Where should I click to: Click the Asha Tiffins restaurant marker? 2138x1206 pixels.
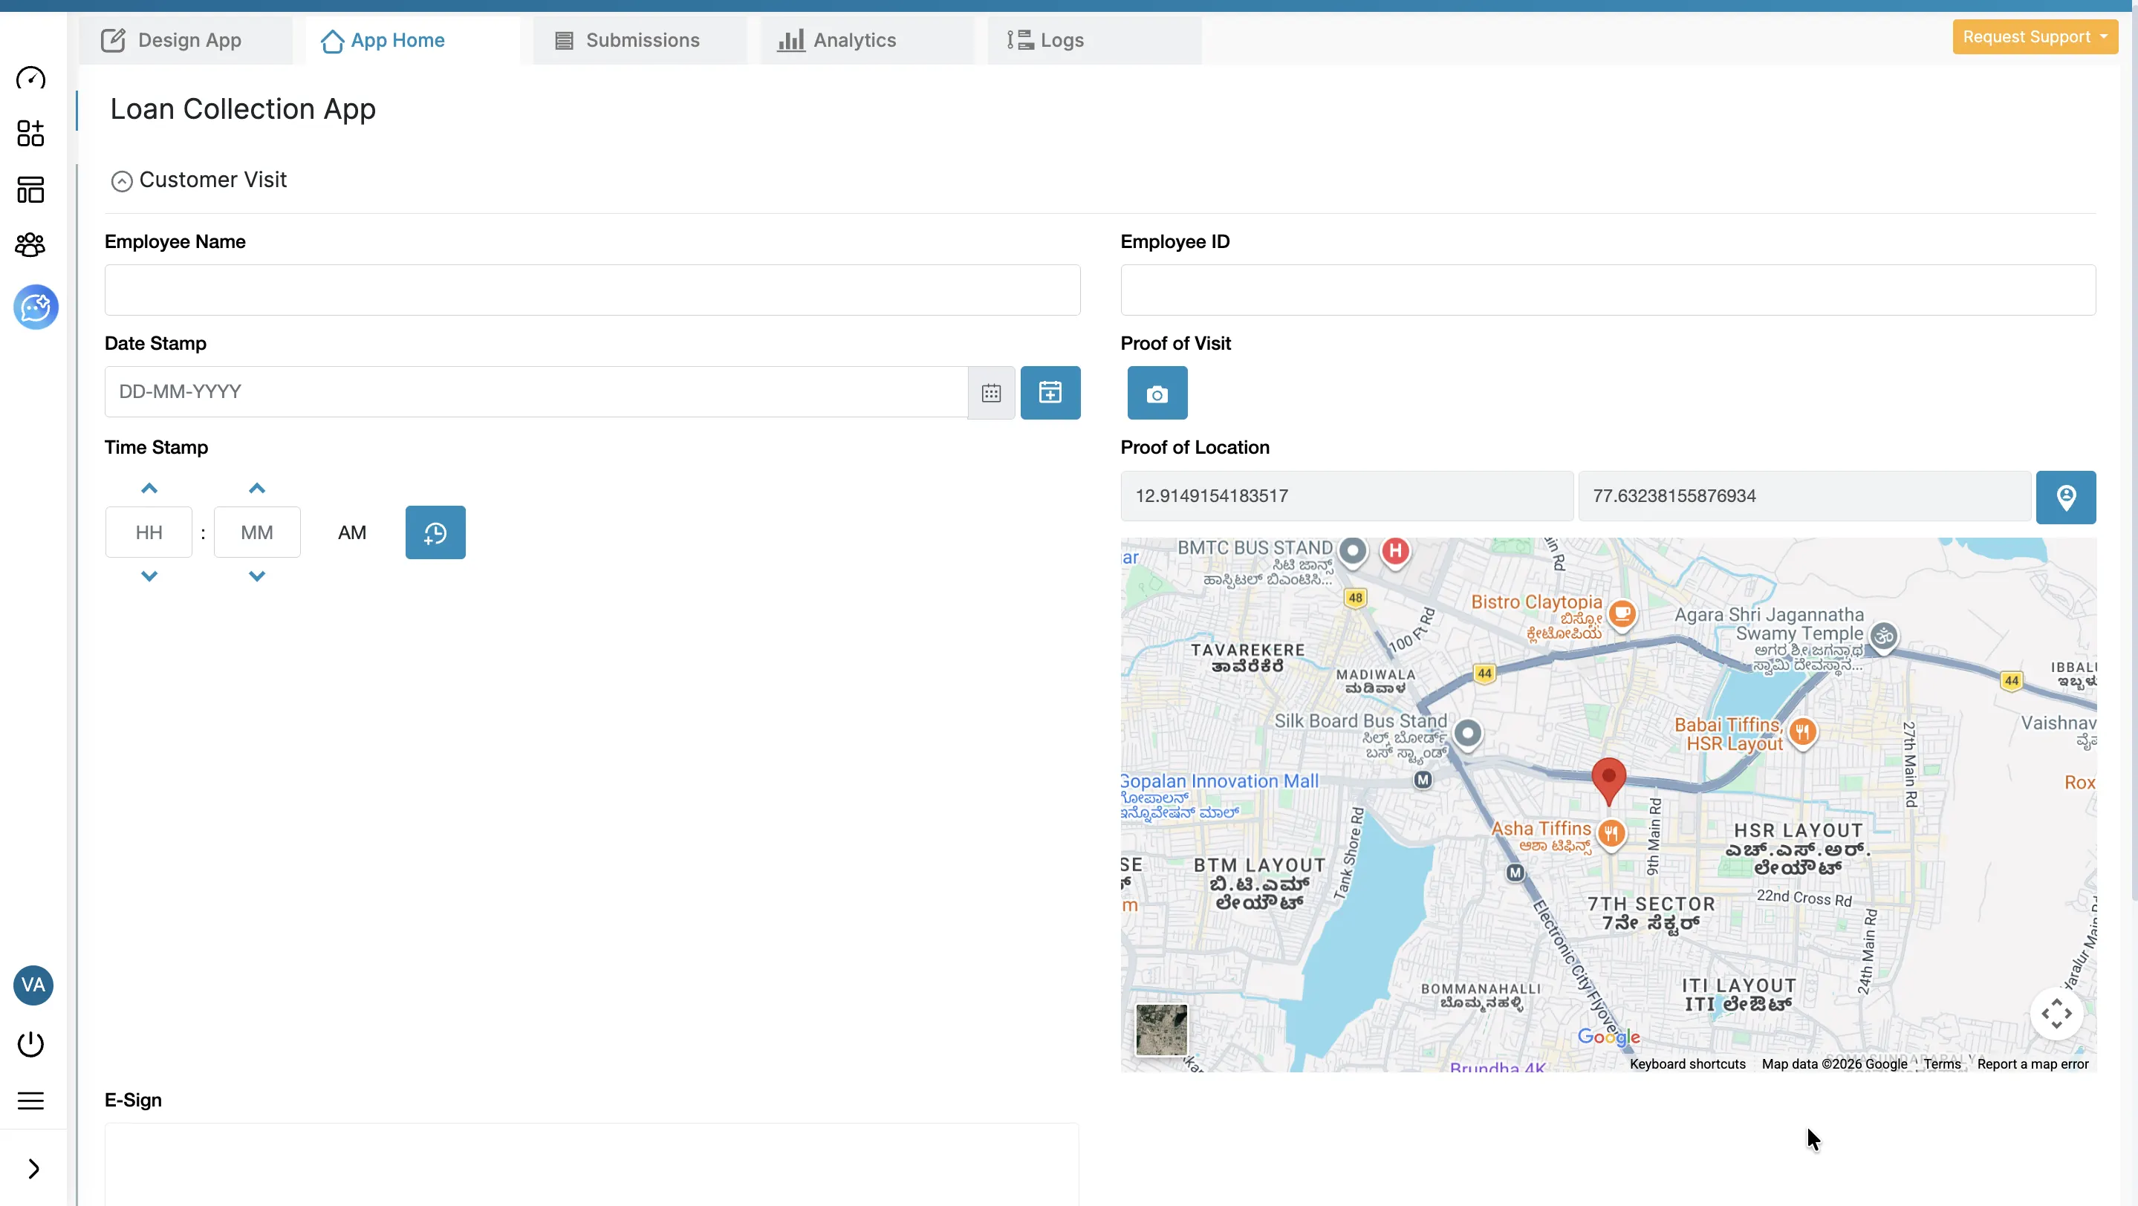click(x=1611, y=834)
